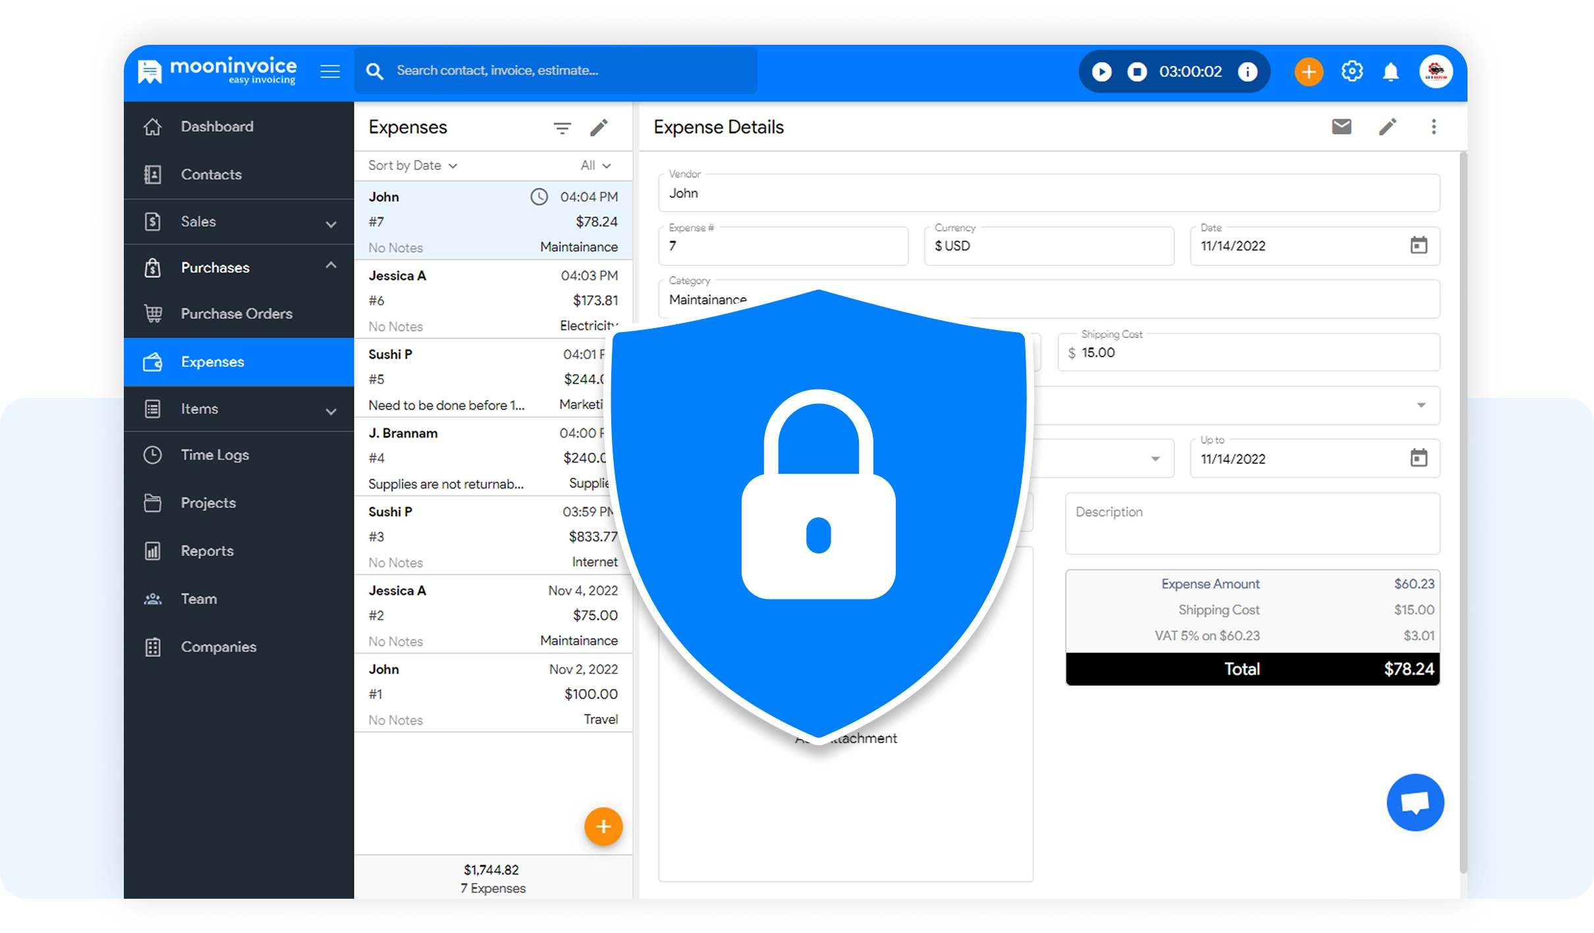Viewport: 1594px width, 933px height.
Task: Click the orange plus in header
Action: [1309, 71]
